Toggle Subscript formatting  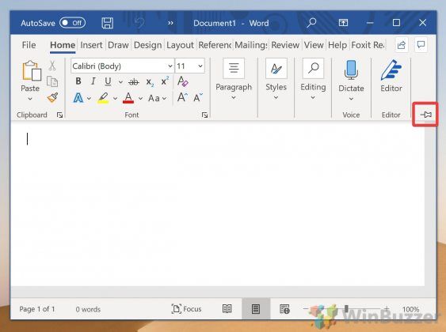click(150, 82)
